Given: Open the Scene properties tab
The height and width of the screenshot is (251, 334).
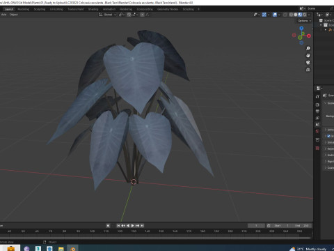Looking at the screenshot, I should [x=317, y=124].
